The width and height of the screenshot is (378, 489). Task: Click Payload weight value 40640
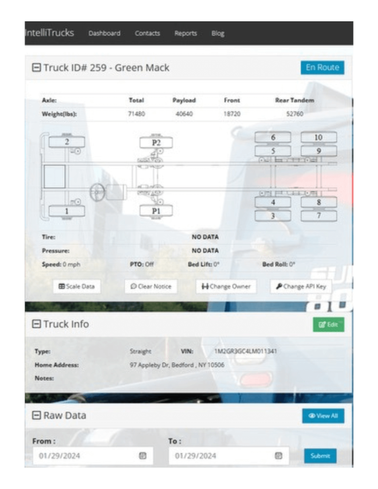[184, 114]
